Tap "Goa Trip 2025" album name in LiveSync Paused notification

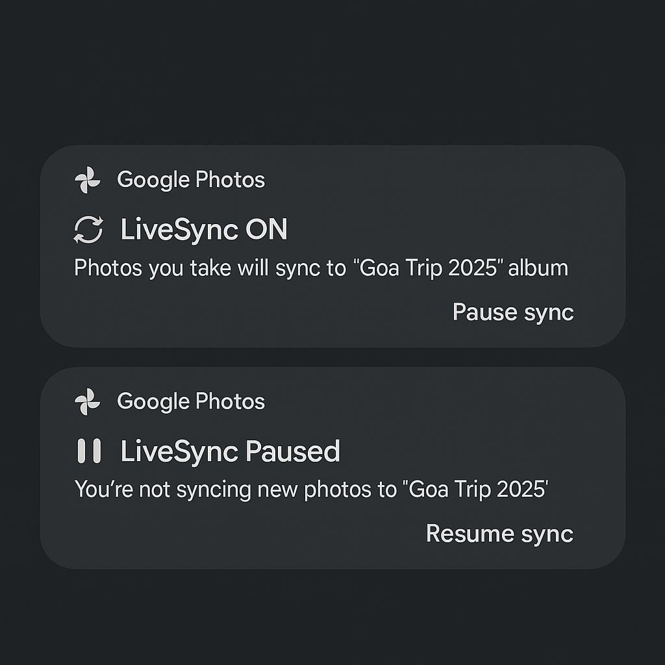477,489
